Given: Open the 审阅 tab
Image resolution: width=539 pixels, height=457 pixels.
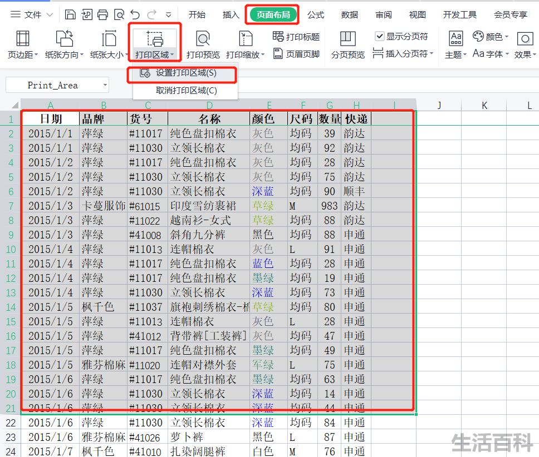Looking at the screenshot, I should pyautogui.click(x=384, y=15).
